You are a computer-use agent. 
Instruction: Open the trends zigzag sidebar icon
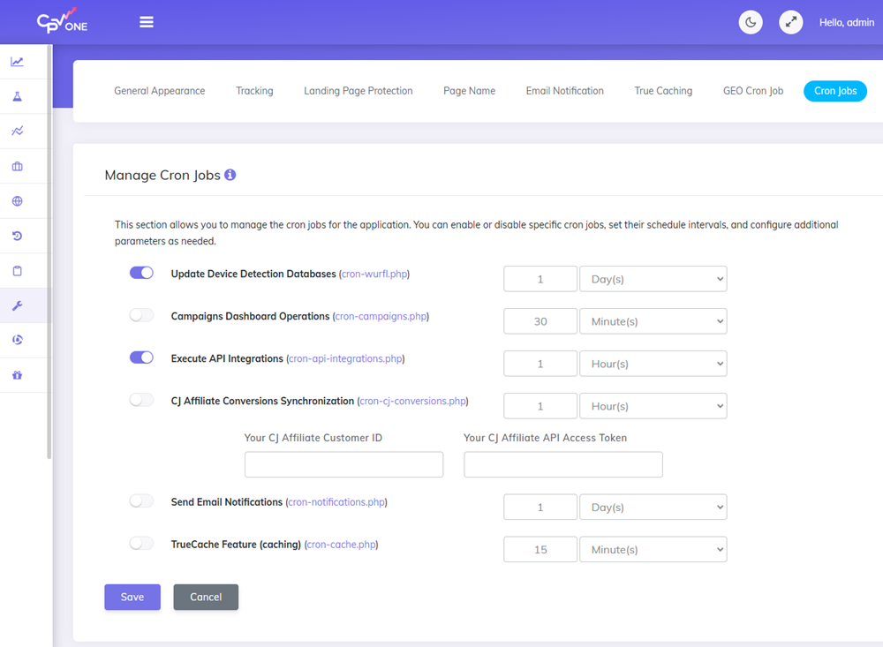18,132
